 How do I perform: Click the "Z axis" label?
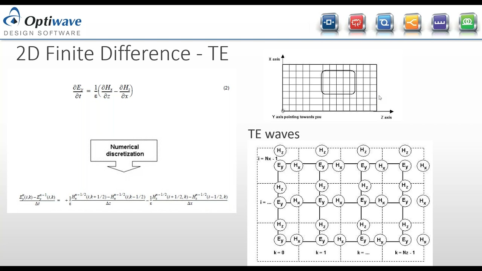[386, 117]
